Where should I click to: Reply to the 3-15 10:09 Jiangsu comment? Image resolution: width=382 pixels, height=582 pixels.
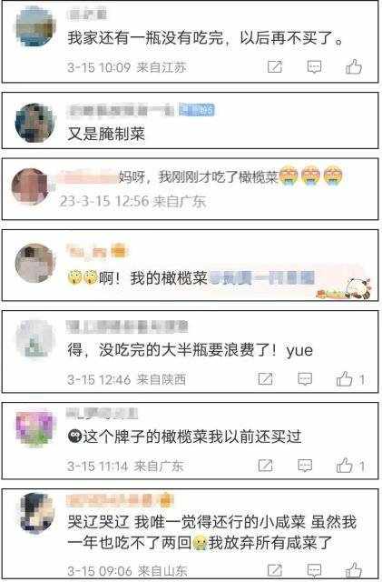314,67
